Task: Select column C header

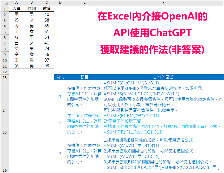Action: pos(47,3)
